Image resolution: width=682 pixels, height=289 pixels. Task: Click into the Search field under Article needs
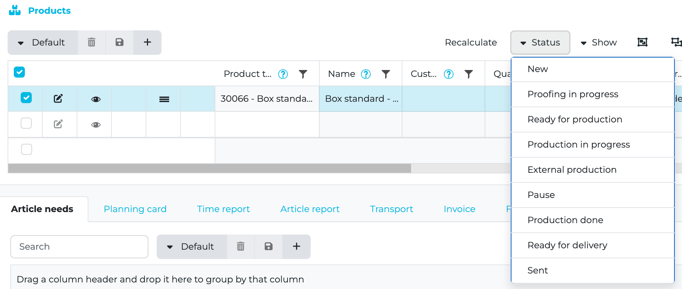click(79, 247)
